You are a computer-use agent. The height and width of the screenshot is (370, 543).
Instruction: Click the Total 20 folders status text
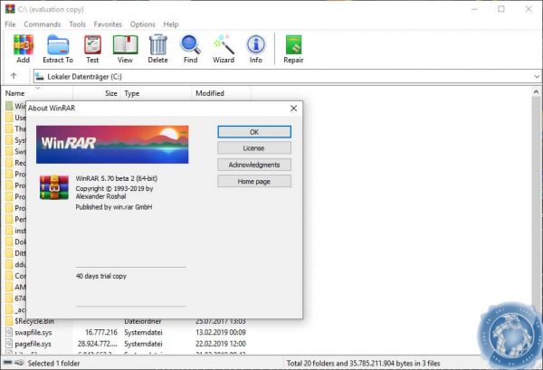coord(363,363)
